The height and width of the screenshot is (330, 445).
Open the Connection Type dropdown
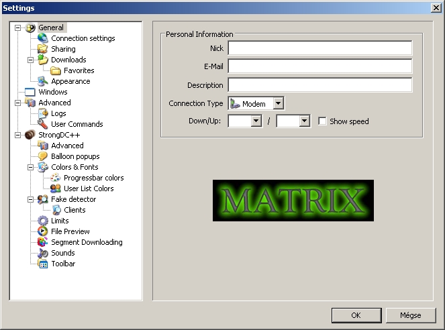279,103
